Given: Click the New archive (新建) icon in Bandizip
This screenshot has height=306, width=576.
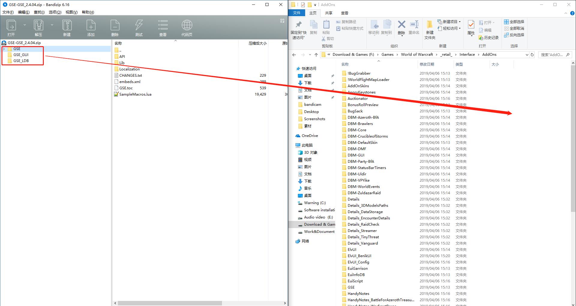Looking at the screenshot, I should 67,25.
